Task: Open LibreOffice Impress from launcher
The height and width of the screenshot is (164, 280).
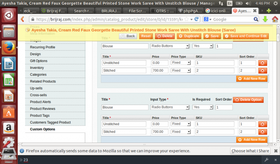Action: click(8, 96)
